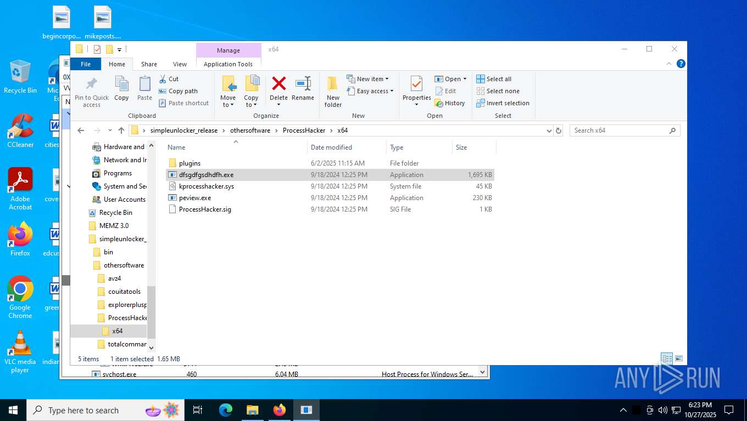Expand address bar history dropdown
The width and height of the screenshot is (747, 421).
(549, 130)
